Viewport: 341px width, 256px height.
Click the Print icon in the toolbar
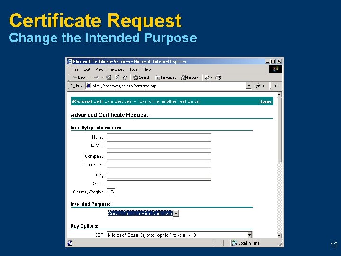pyautogui.click(x=218, y=77)
